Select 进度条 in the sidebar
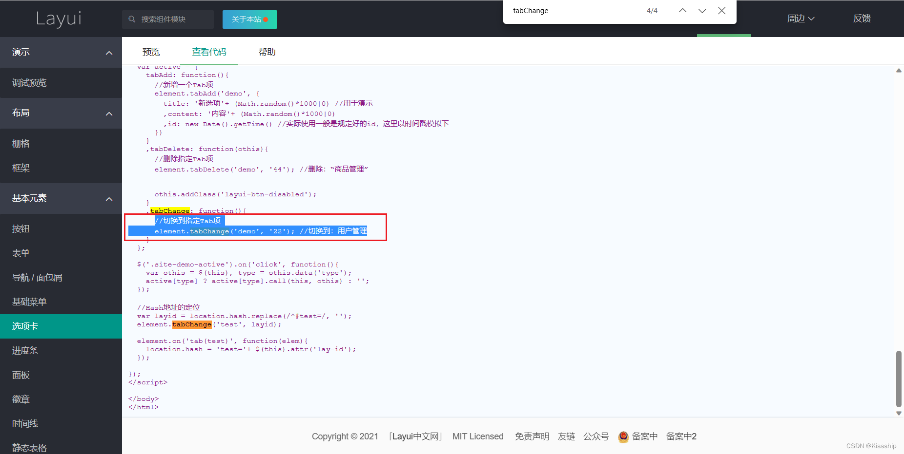This screenshot has width=904, height=454. (25, 350)
